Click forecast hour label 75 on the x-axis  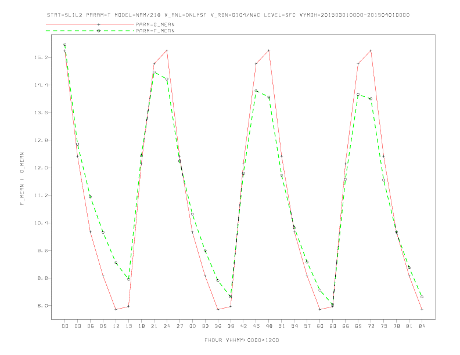[384, 326]
